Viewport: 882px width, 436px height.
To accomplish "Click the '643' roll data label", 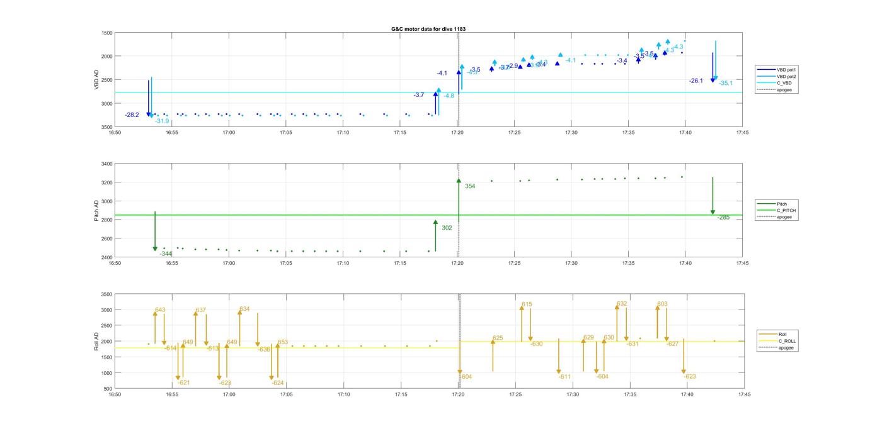I will 160,310.
